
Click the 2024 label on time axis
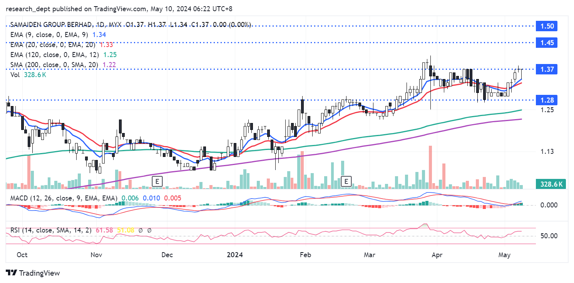click(x=235, y=254)
